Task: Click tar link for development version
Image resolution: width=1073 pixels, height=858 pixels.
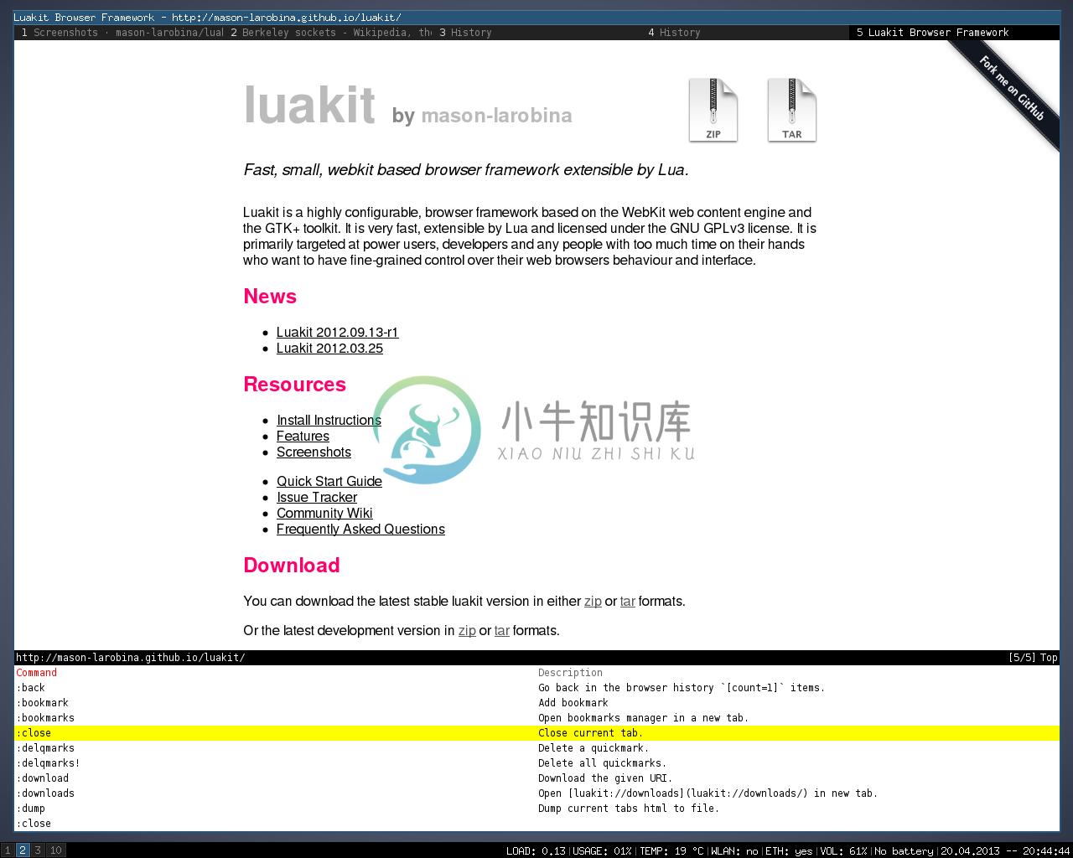Action: 501,631
